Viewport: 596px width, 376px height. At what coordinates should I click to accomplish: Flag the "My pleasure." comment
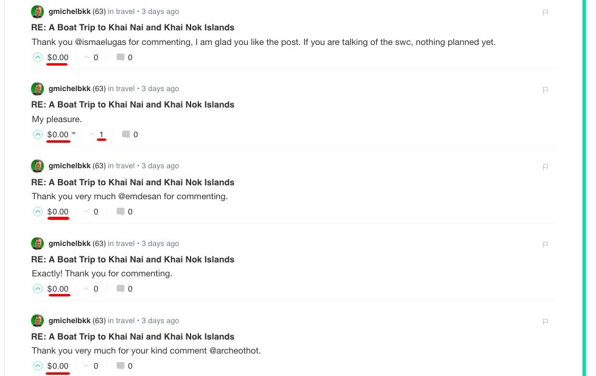(x=545, y=90)
